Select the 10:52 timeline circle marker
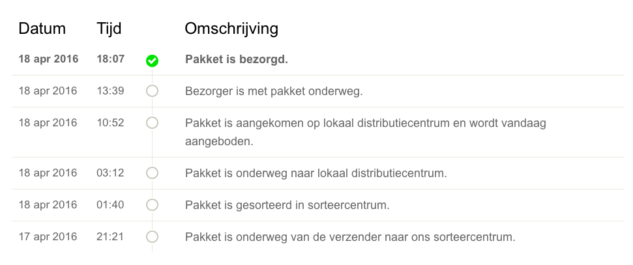Viewport: 633px width, 265px height. (x=152, y=122)
